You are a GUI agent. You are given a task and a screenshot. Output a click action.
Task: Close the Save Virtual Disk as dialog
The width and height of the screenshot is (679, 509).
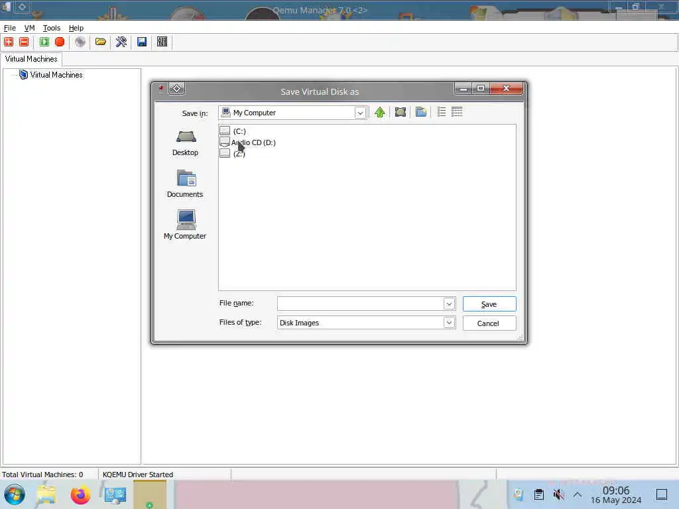[506, 88]
